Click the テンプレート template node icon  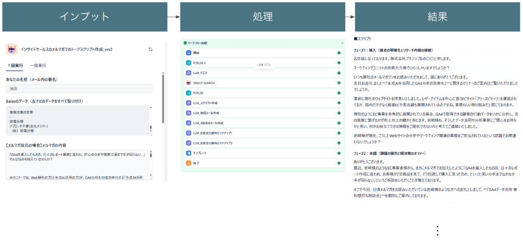tap(189, 153)
